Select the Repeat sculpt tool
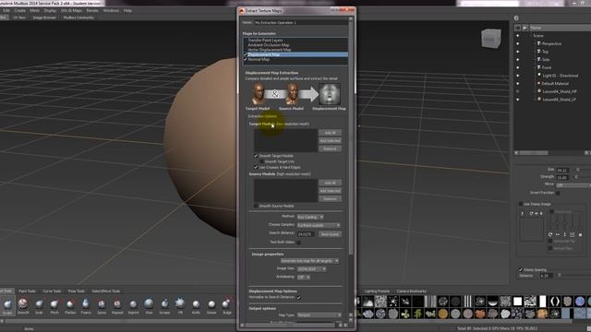591x332 pixels. (117, 305)
